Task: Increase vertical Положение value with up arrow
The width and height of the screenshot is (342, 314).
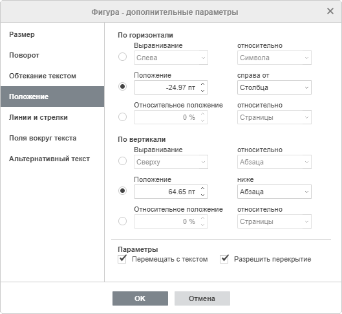Action: pyautogui.click(x=202, y=188)
